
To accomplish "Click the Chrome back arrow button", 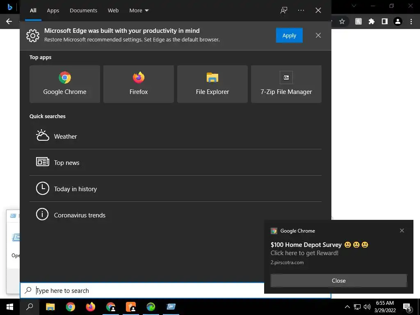I will point(9,21).
